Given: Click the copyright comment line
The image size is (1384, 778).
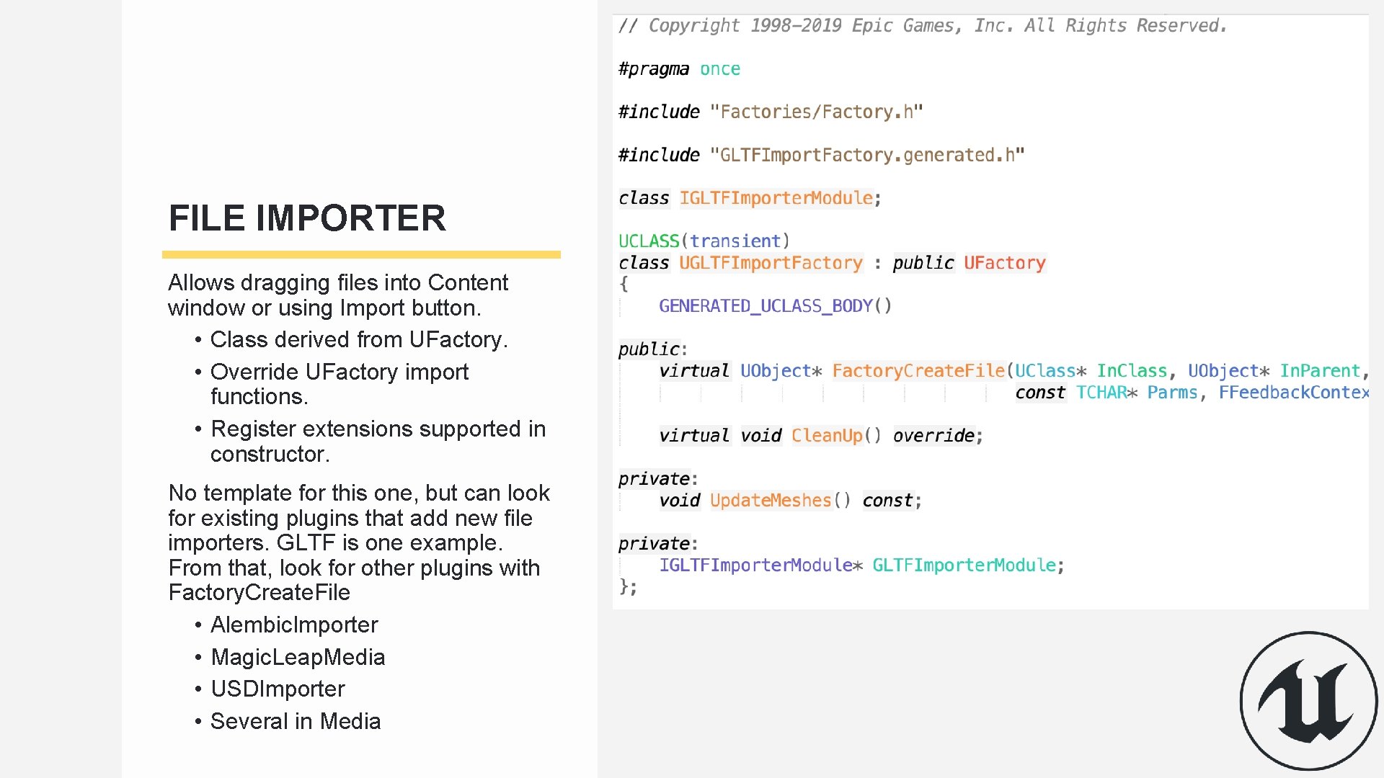Looking at the screenshot, I should [x=923, y=26].
